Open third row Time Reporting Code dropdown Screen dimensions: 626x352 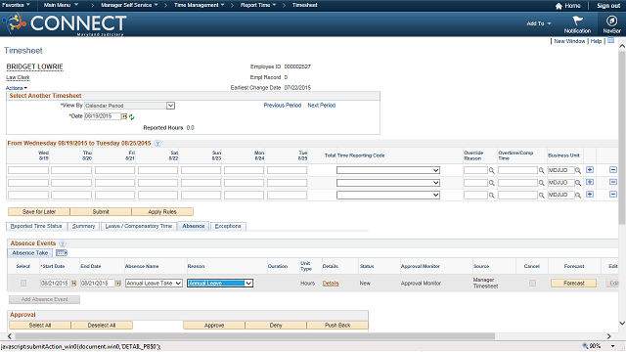pos(388,196)
